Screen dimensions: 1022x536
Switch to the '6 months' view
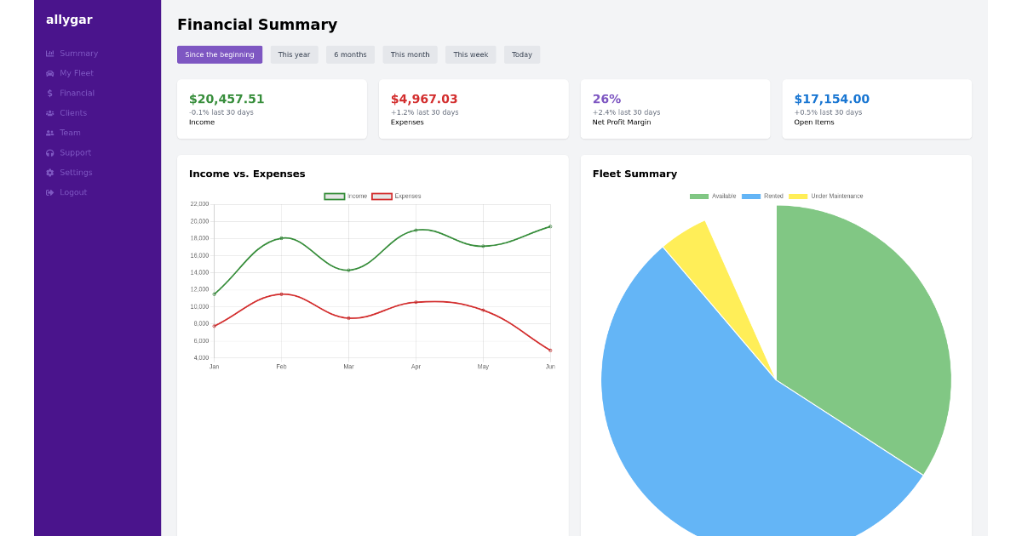click(x=350, y=54)
